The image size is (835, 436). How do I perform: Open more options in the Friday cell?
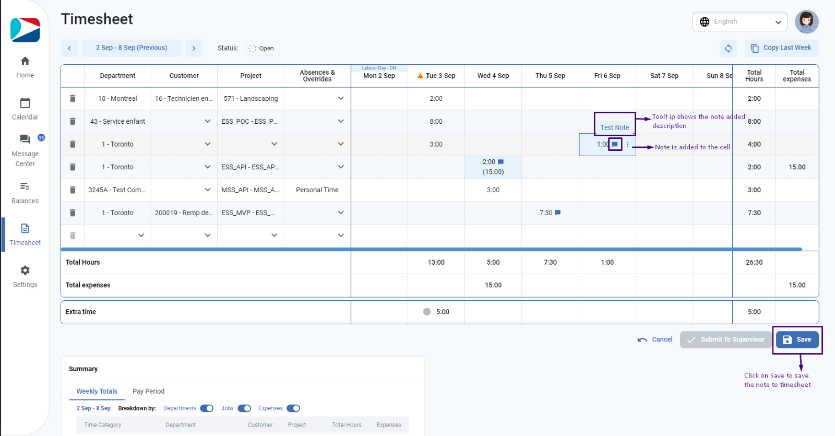627,145
